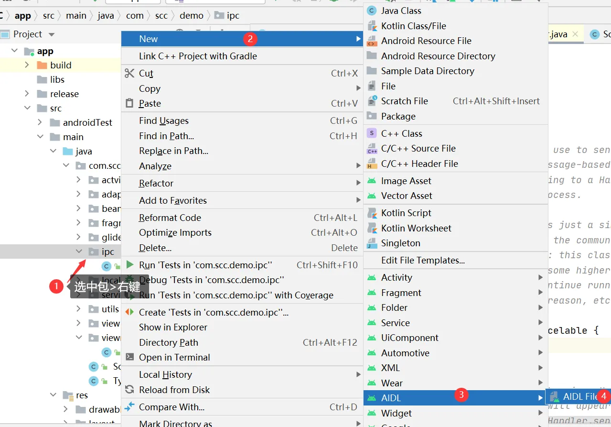Image resolution: width=611 pixels, height=427 pixels.
Task: Click the Create Tests icon
Action: [x=129, y=312]
